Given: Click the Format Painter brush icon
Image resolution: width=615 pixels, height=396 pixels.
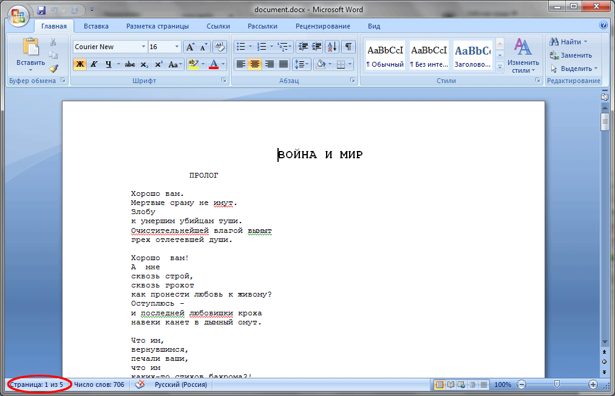Looking at the screenshot, I should click(53, 69).
